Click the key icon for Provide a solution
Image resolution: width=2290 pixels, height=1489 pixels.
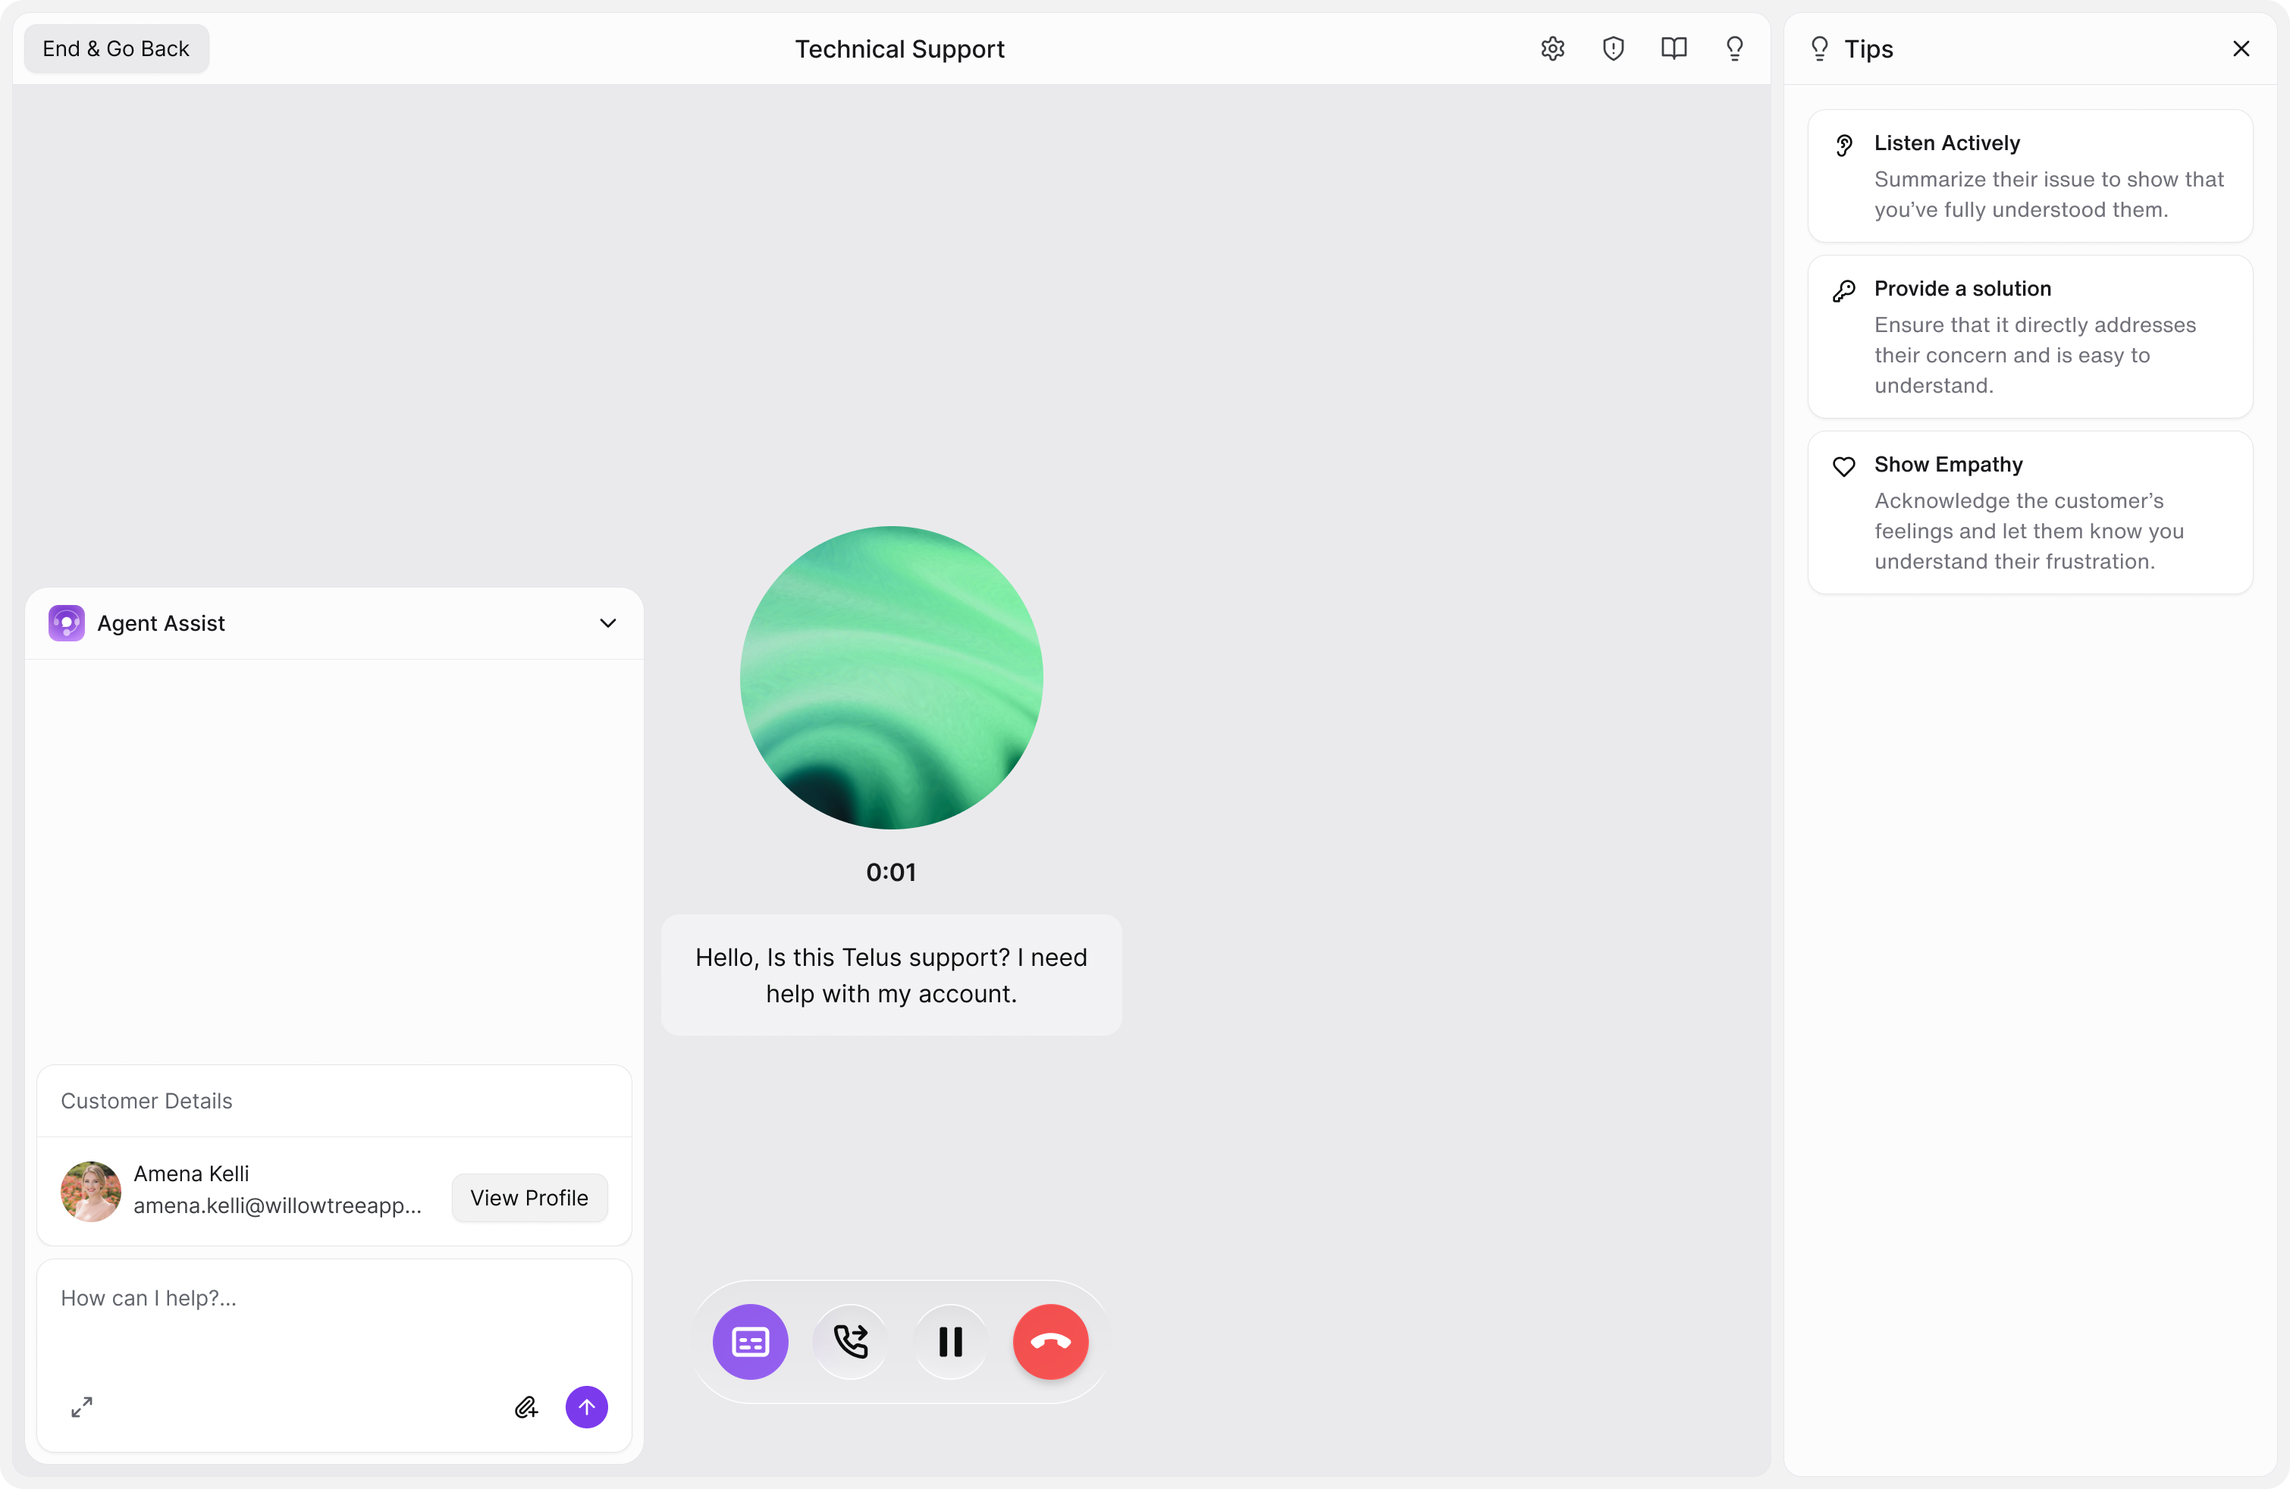[x=1843, y=290]
